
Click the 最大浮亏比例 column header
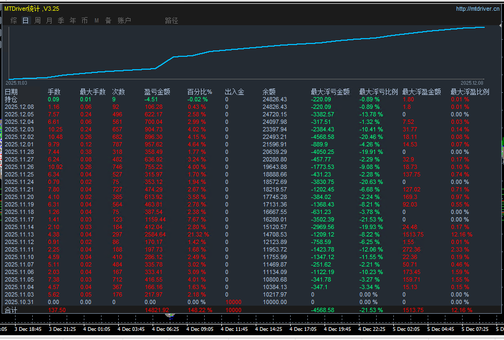(x=378, y=92)
